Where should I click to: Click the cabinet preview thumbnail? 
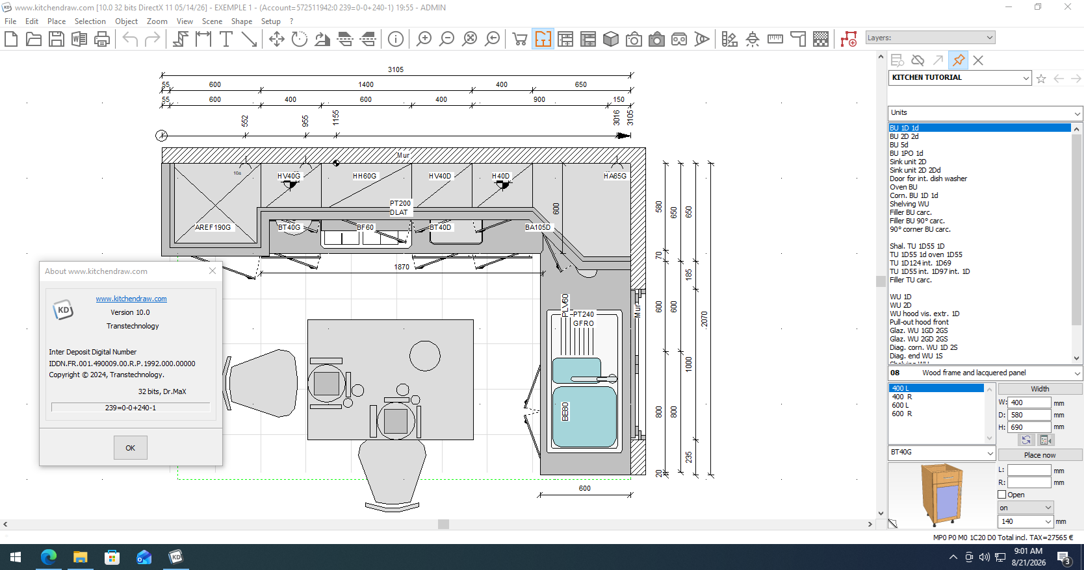[942, 495]
